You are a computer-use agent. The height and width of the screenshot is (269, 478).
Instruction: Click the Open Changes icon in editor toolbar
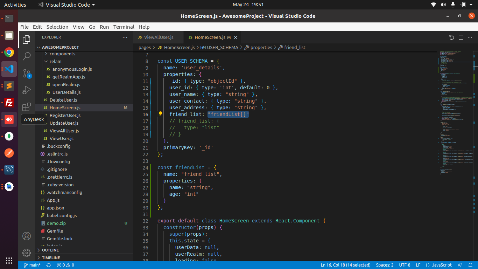coord(451,37)
